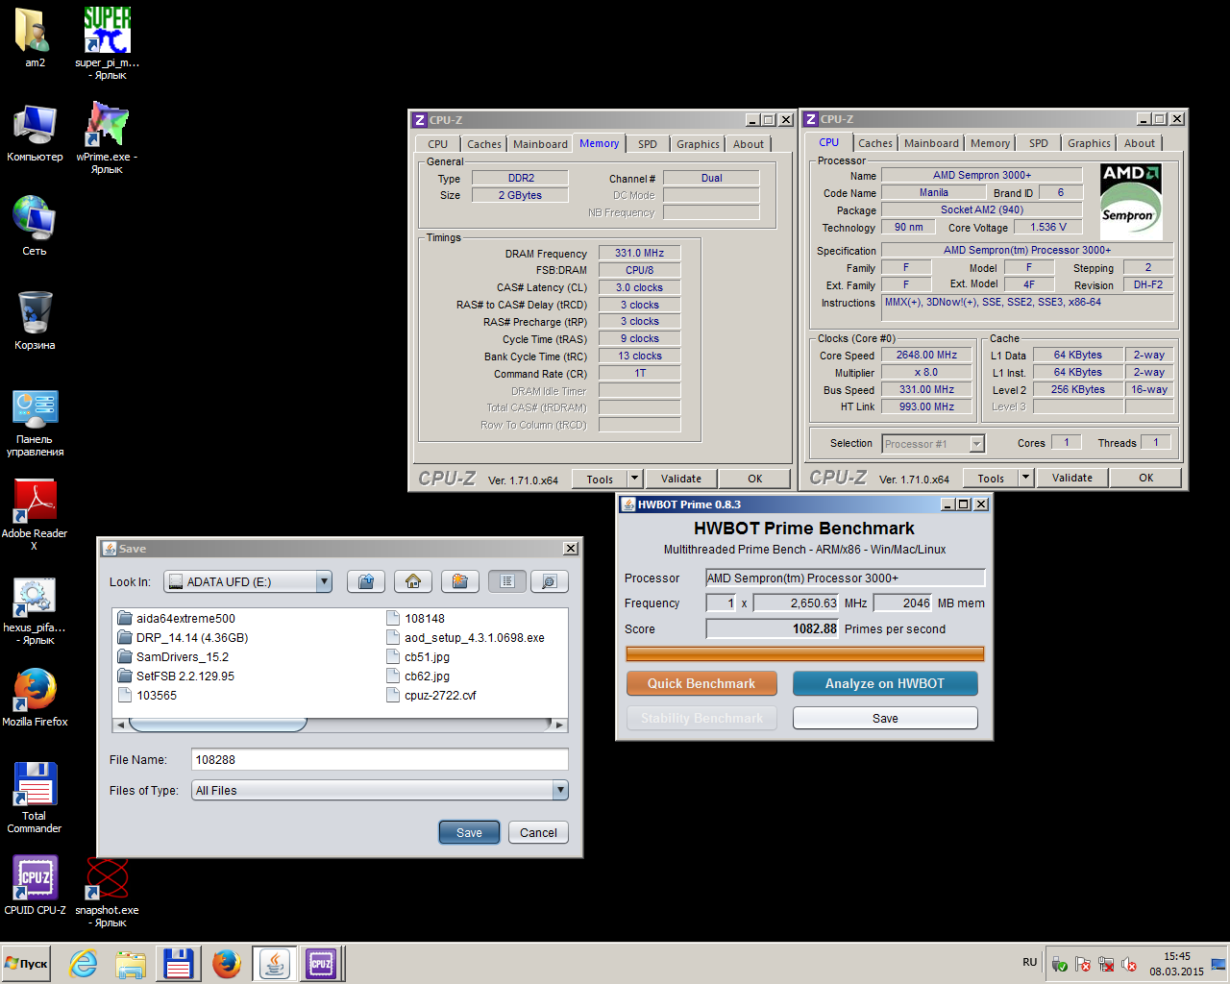Switch Save dialog to Details view

(x=549, y=581)
